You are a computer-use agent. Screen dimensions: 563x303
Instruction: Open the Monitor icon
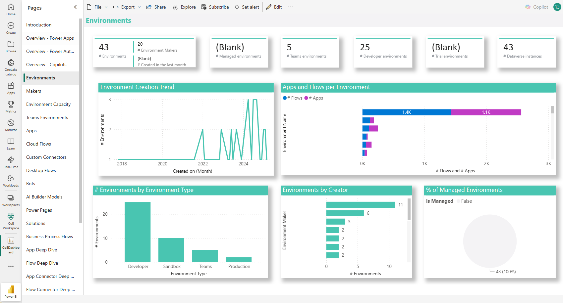click(11, 123)
